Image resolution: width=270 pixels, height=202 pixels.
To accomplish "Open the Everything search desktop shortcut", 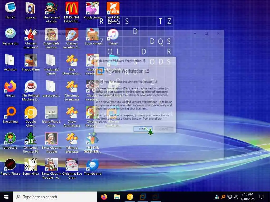I will (10, 115).
